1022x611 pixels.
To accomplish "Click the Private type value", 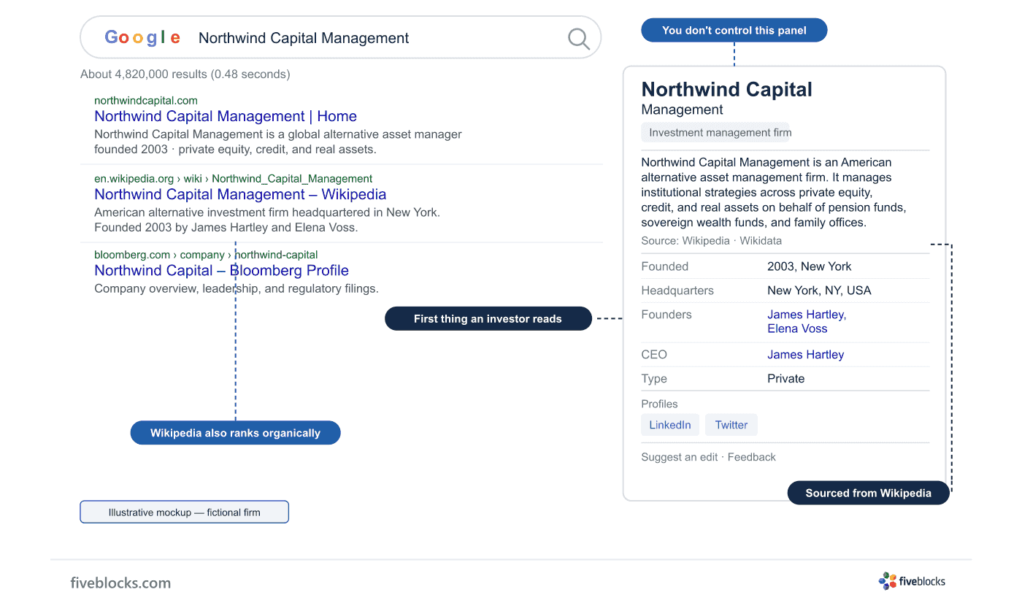I will pos(785,379).
